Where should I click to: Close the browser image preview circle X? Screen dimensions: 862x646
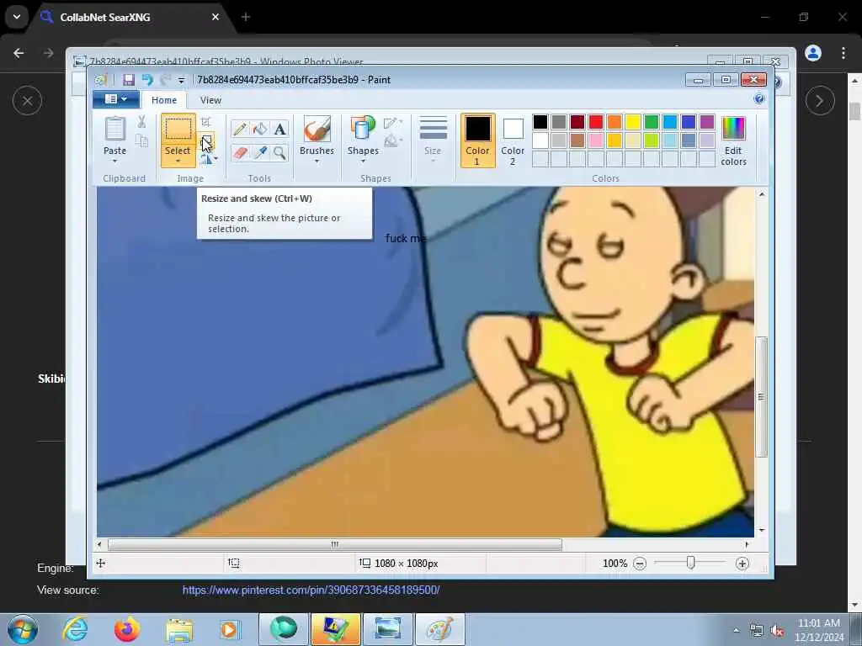(x=28, y=101)
